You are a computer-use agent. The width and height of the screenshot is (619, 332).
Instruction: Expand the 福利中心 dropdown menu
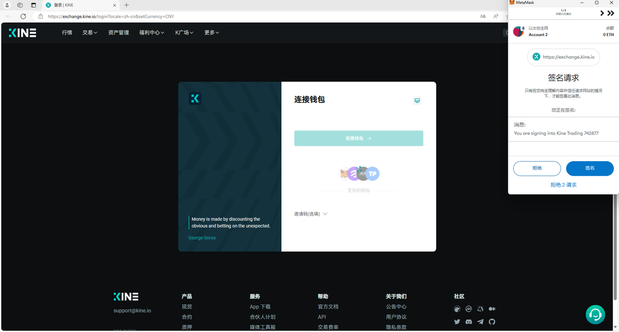click(151, 33)
